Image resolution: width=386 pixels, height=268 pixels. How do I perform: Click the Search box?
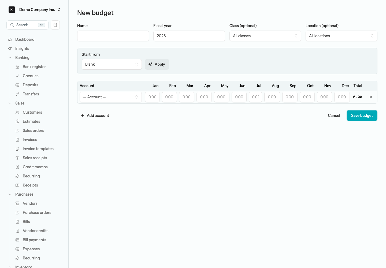[27, 25]
